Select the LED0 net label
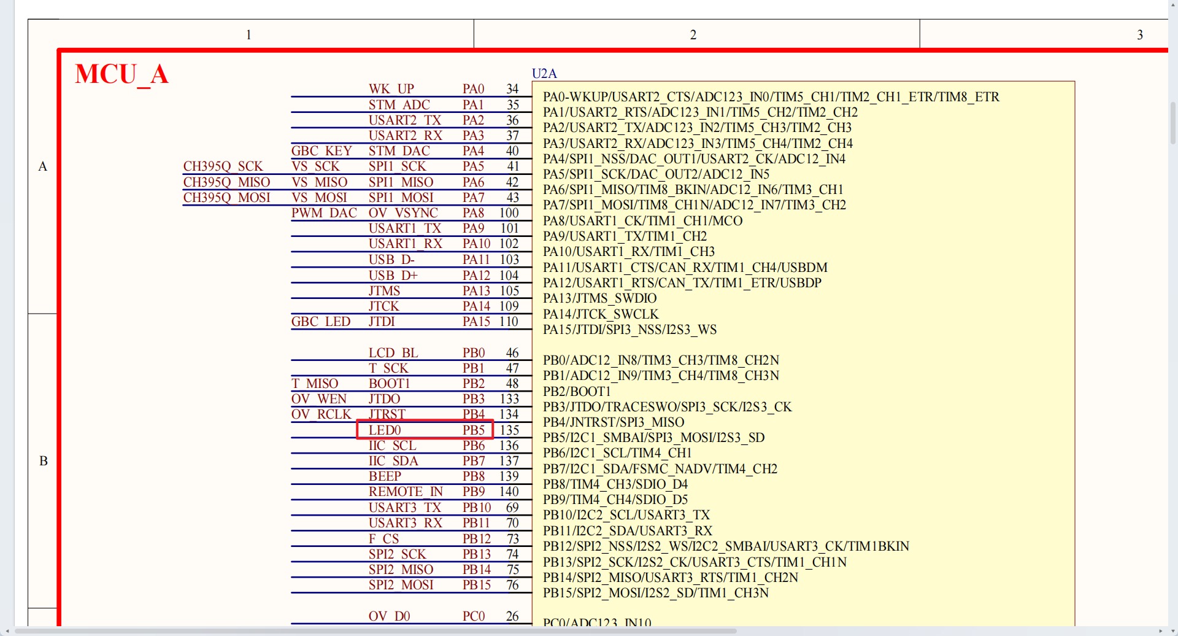Image resolution: width=1178 pixels, height=636 pixels. [x=385, y=430]
